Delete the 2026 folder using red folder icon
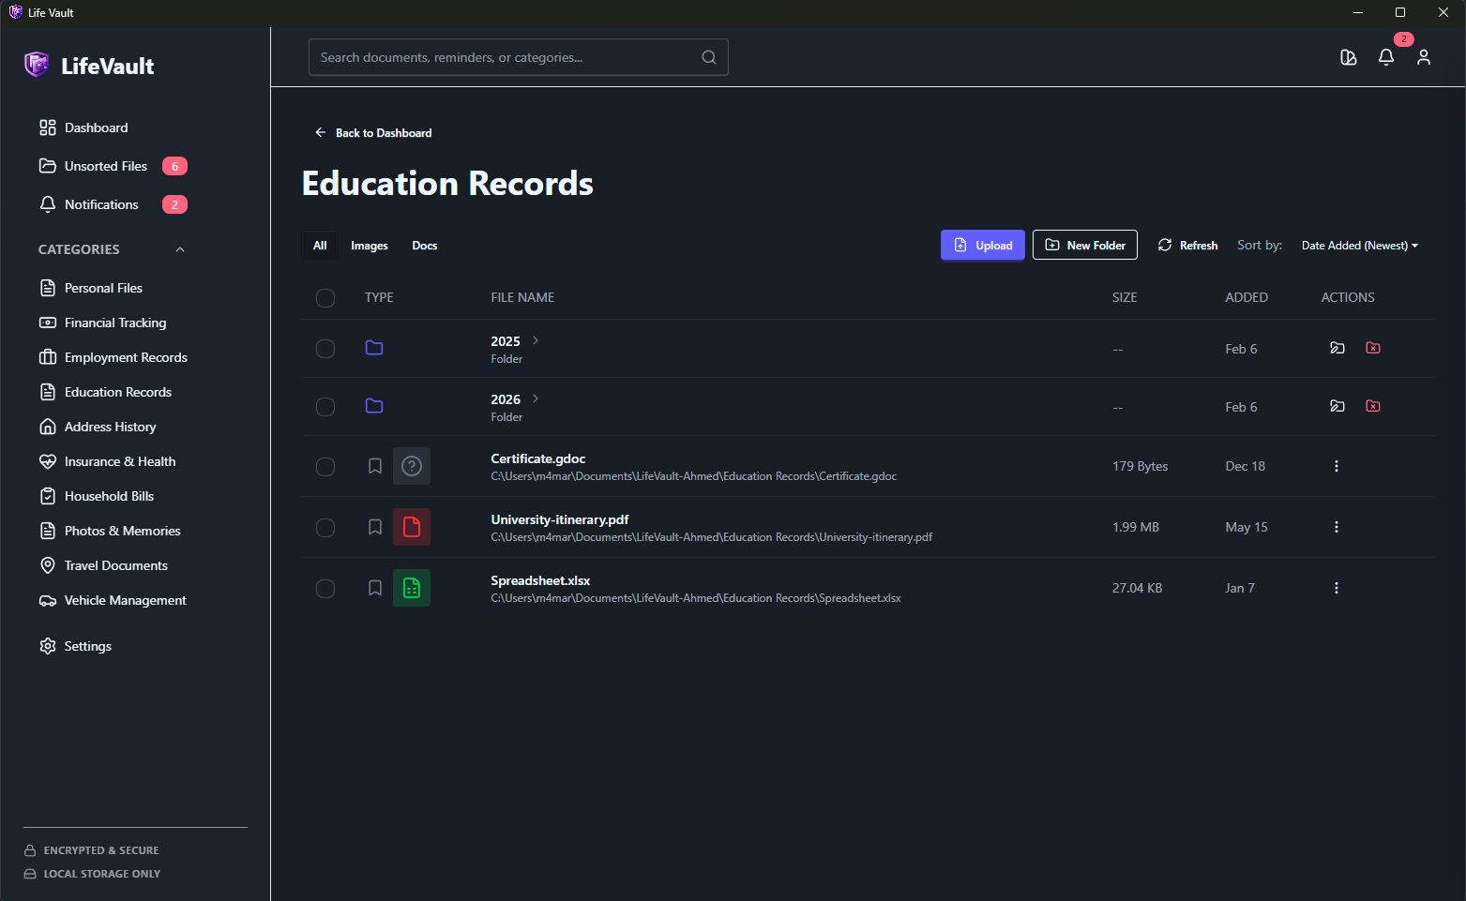The width and height of the screenshot is (1466, 901). pyautogui.click(x=1372, y=406)
